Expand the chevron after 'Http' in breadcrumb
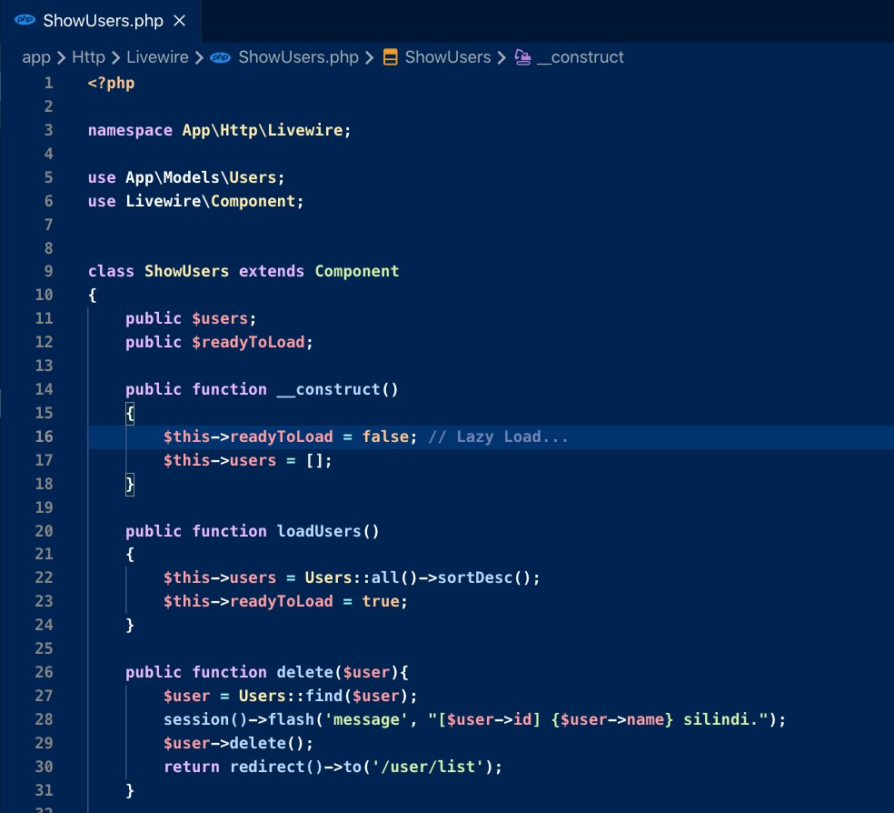Image resolution: width=894 pixels, height=813 pixels. 115,57
